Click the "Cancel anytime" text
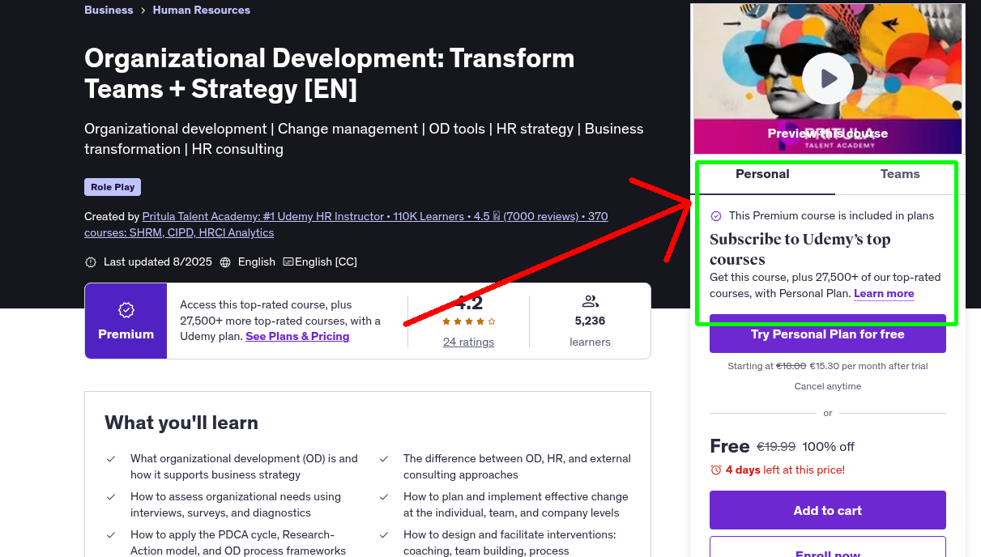This screenshot has height=557, width=981. click(x=828, y=386)
